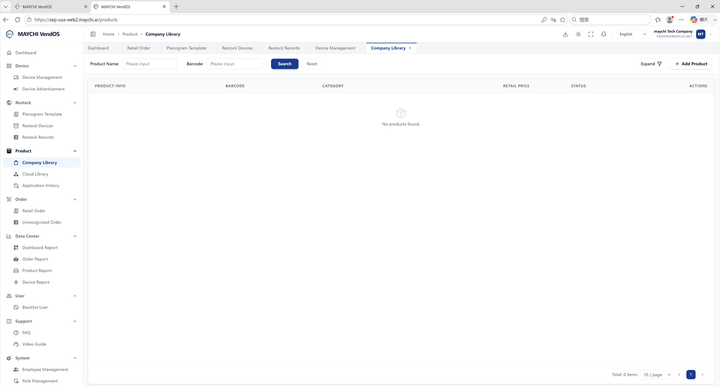
Task: Click the browser back arrow
Action: click(x=6, y=20)
